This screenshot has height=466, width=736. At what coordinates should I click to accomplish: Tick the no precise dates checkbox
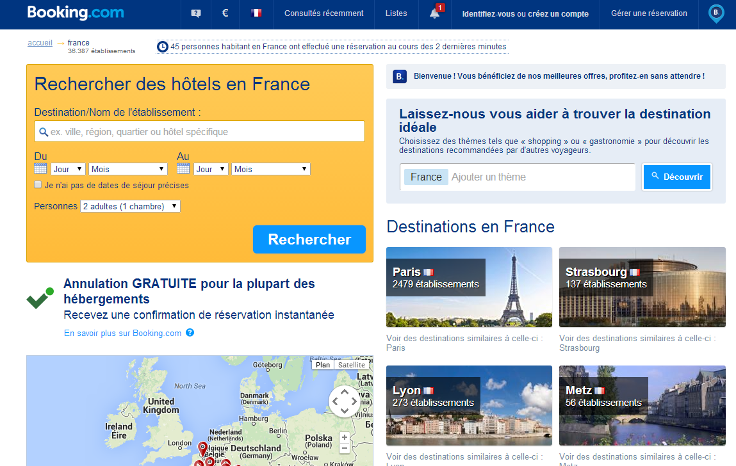[38, 185]
